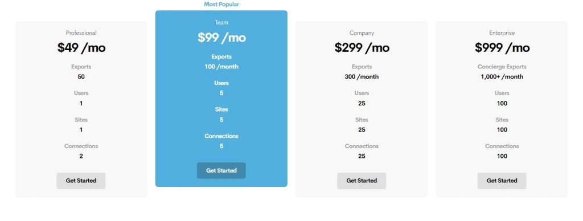This screenshot has width=583, height=221.
Task: Click Sites label in Enterprise card
Action: click(x=502, y=120)
